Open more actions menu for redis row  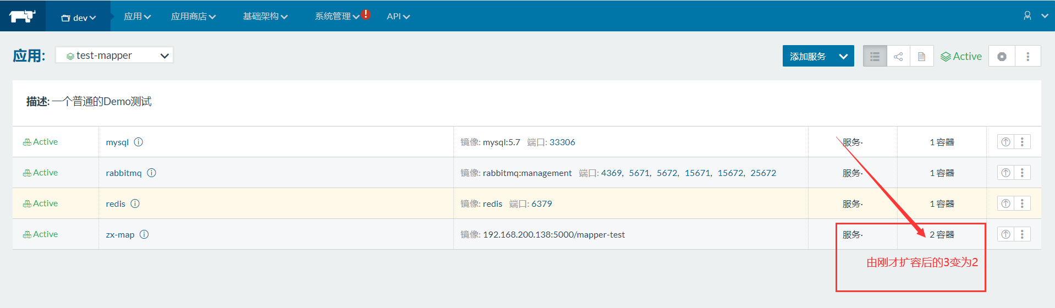(x=1022, y=204)
